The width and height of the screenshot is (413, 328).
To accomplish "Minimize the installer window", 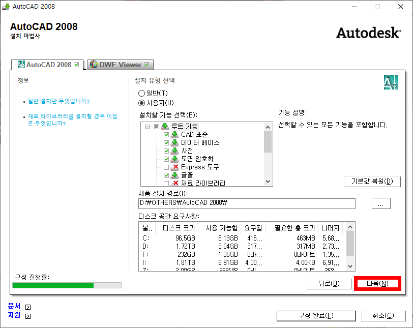I will pyautogui.click(x=355, y=7).
